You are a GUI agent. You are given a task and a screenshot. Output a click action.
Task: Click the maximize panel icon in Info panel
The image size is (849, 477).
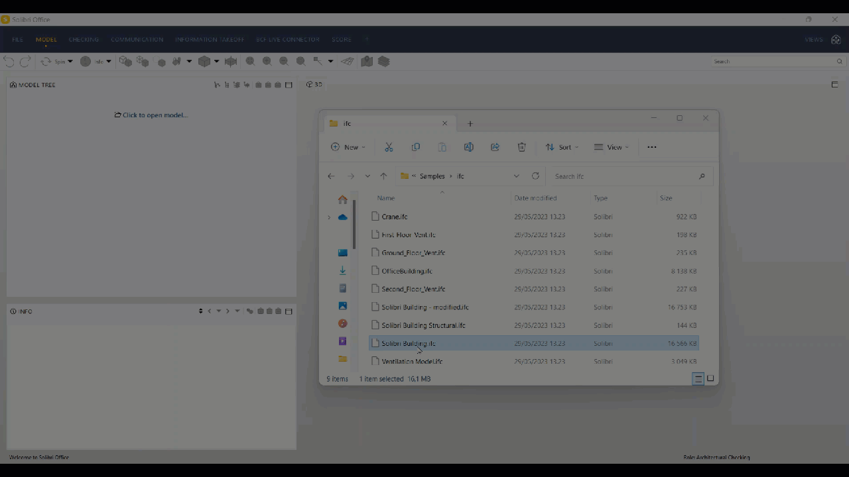tap(289, 311)
